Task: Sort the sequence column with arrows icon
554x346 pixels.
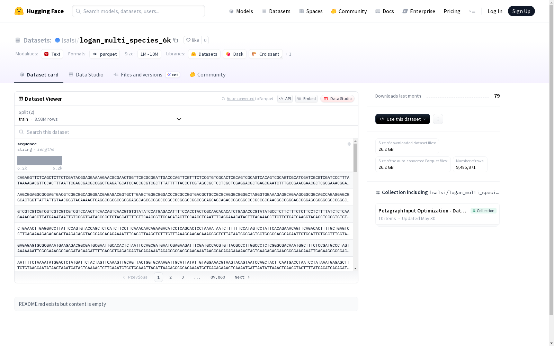Action: pos(349,144)
